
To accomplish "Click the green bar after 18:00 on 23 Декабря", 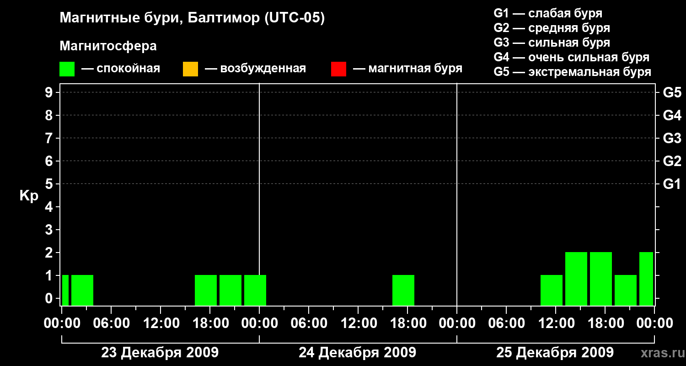I will click(230, 290).
